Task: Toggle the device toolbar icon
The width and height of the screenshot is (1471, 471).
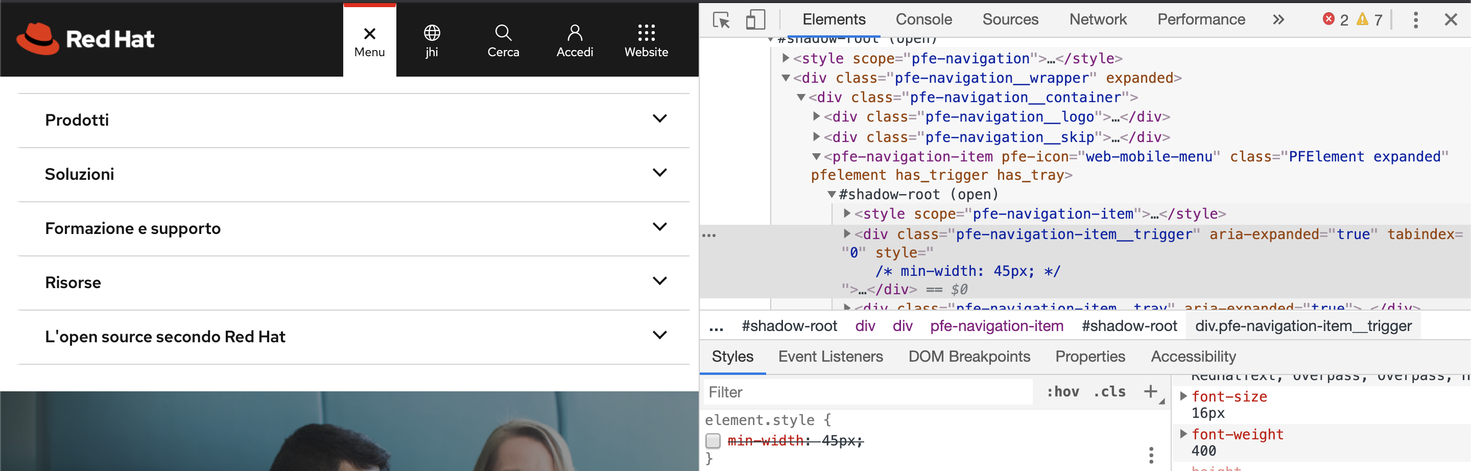Action: pos(755,20)
